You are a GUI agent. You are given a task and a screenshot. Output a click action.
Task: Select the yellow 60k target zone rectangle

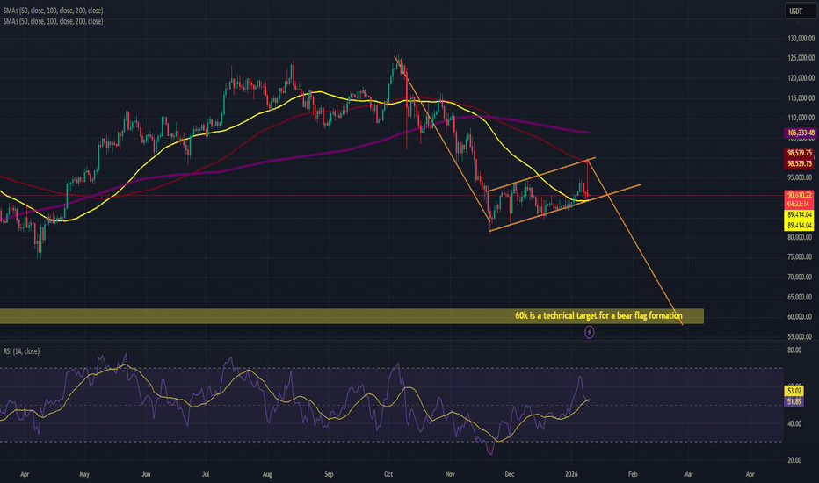click(264, 316)
